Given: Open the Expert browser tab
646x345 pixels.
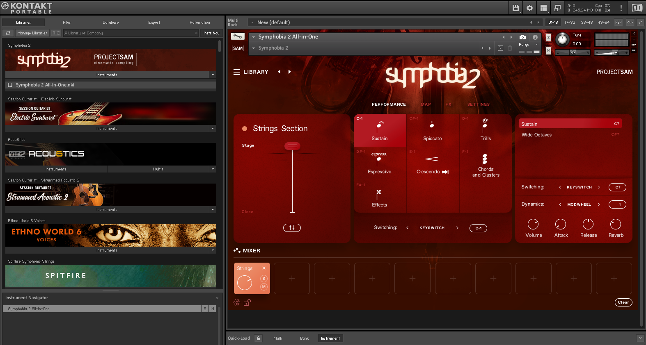Looking at the screenshot, I should [x=154, y=23].
